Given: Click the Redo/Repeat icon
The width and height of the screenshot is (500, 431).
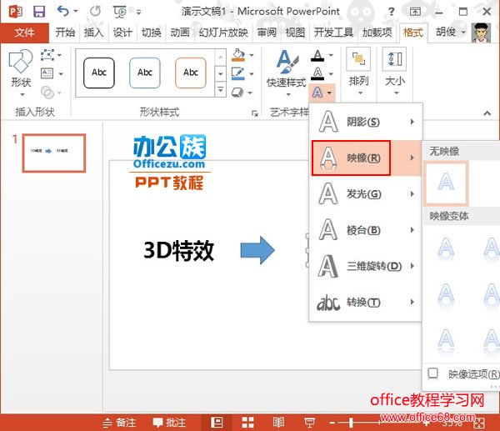Looking at the screenshot, I should coord(95,12).
